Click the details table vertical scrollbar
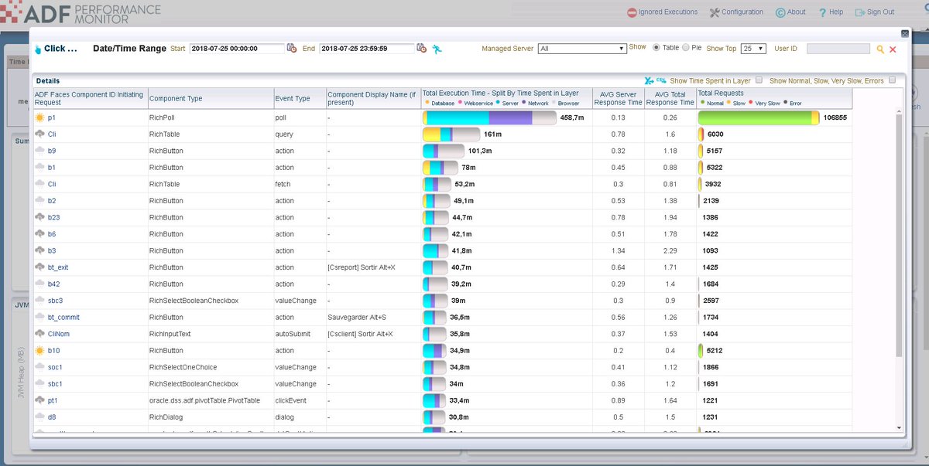The image size is (929, 466). coord(899,235)
